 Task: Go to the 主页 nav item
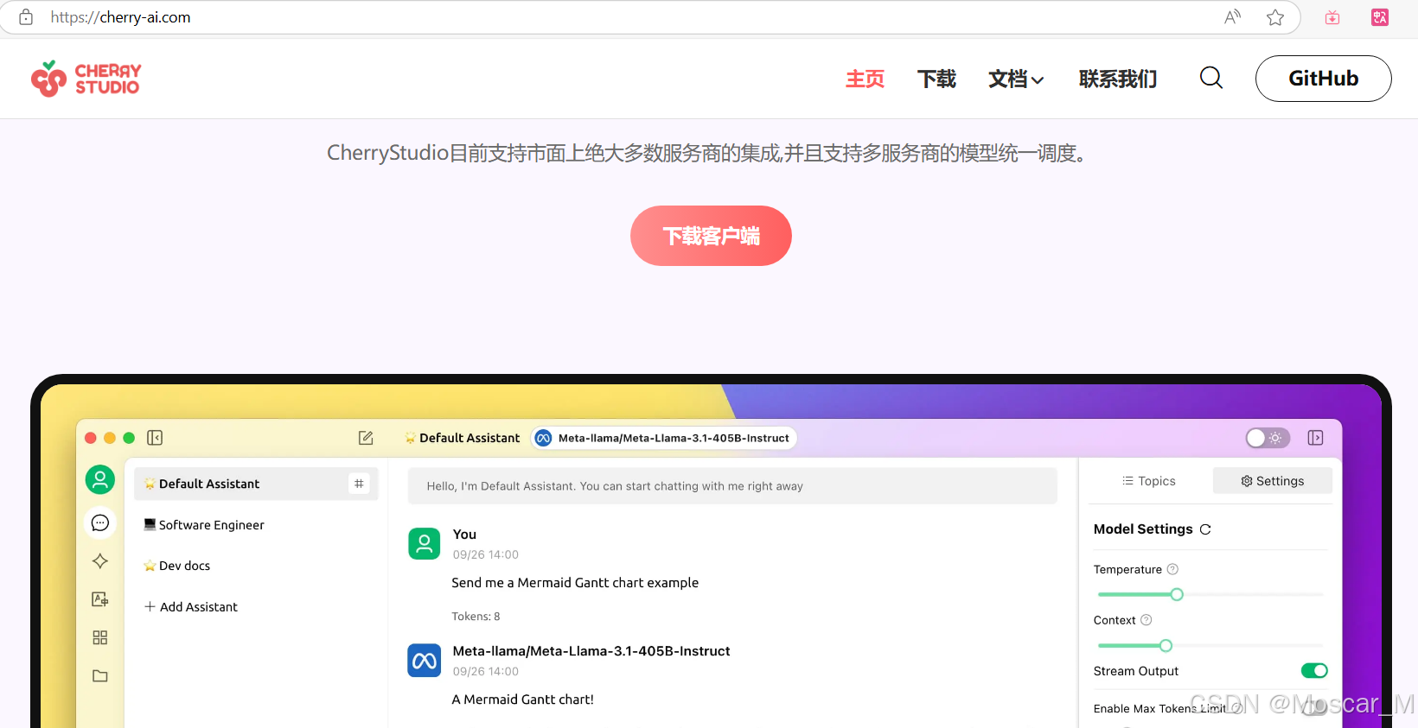coord(865,79)
